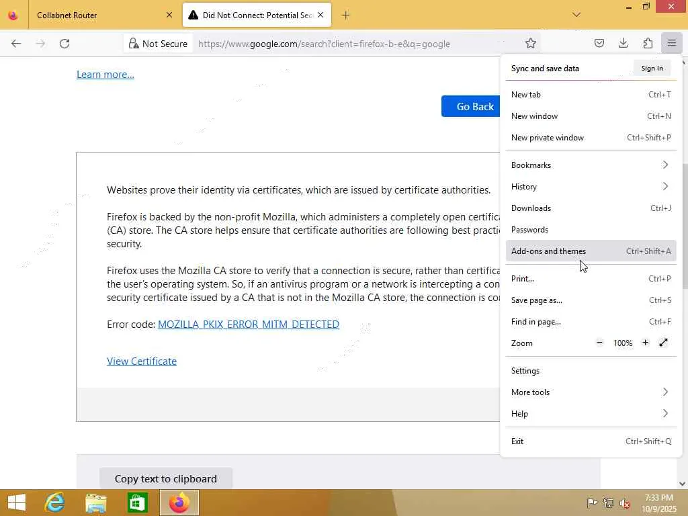The width and height of the screenshot is (688, 516).
Task: Open a New private window
Action: click(591, 137)
